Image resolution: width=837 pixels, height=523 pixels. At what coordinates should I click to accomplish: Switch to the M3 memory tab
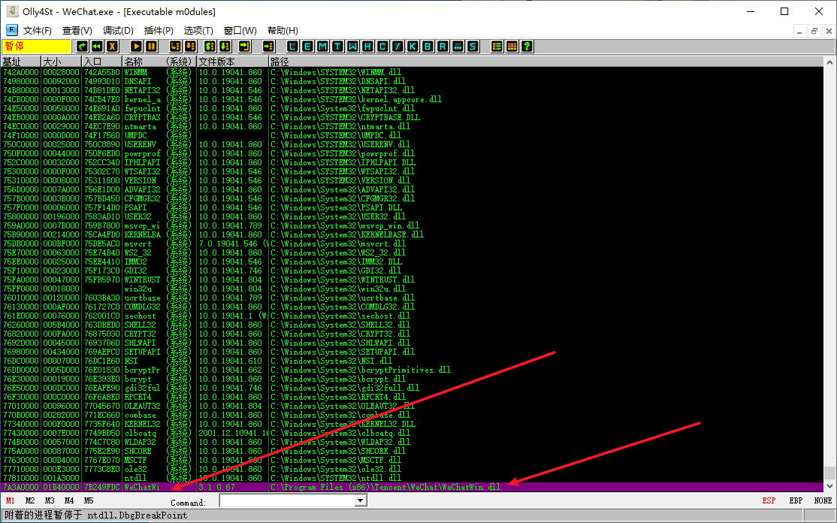click(50, 500)
